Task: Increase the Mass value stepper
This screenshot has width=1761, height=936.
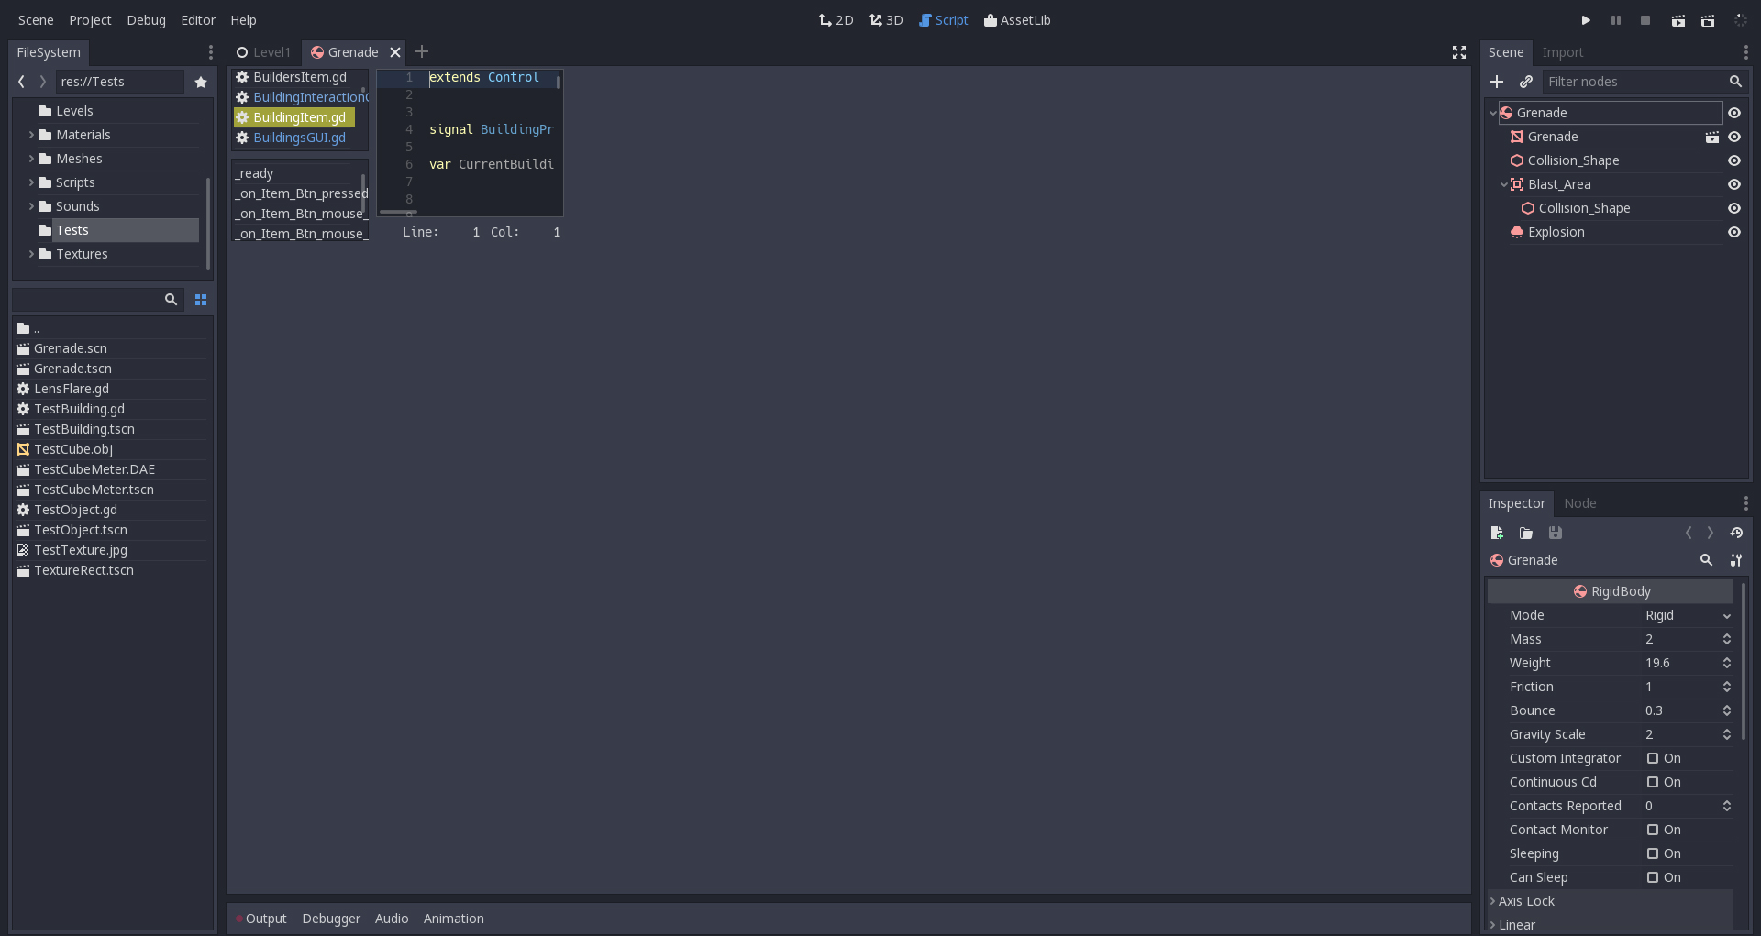Action: click(x=1726, y=635)
